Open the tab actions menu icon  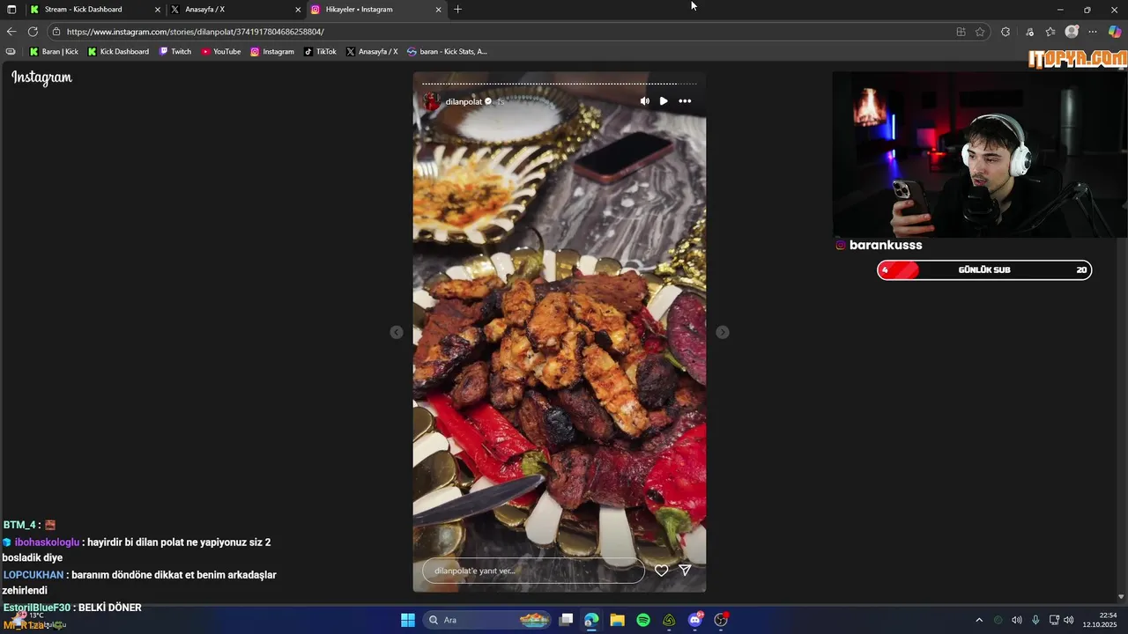click(11, 10)
